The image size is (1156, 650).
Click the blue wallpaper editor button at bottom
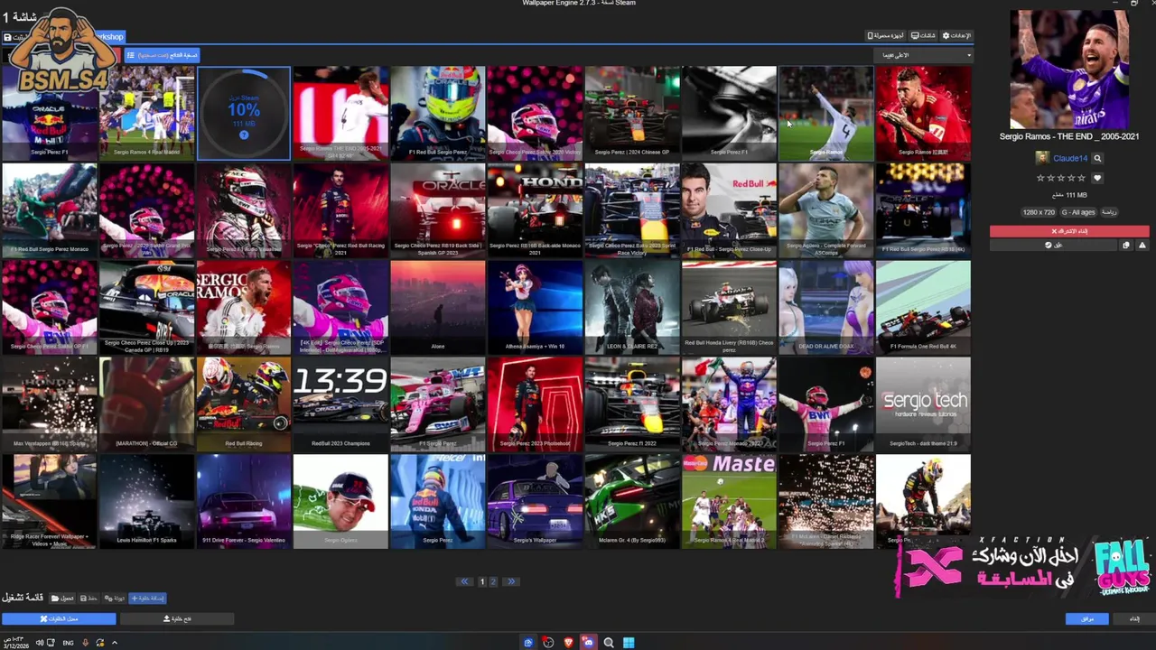(59, 618)
